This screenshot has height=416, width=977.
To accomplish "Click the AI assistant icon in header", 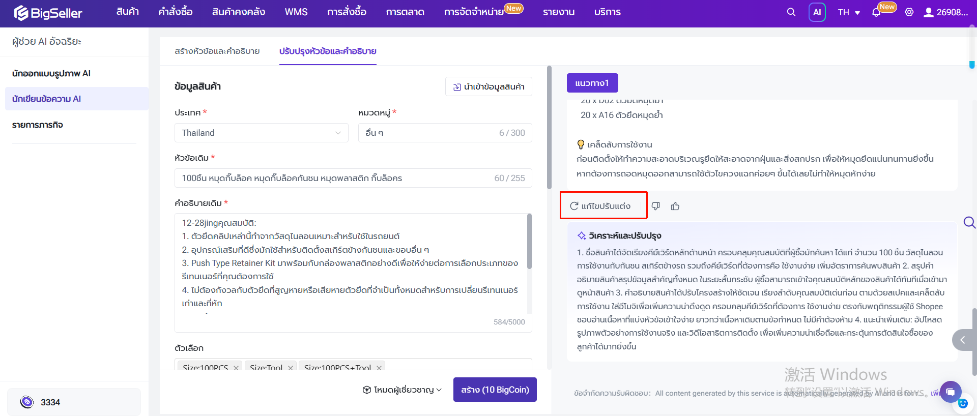I will pos(817,12).
